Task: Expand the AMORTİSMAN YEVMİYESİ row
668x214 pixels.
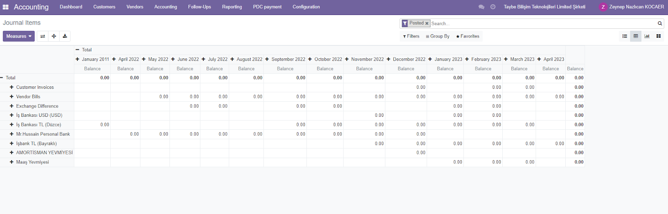Action: click(x=12, y=153)
